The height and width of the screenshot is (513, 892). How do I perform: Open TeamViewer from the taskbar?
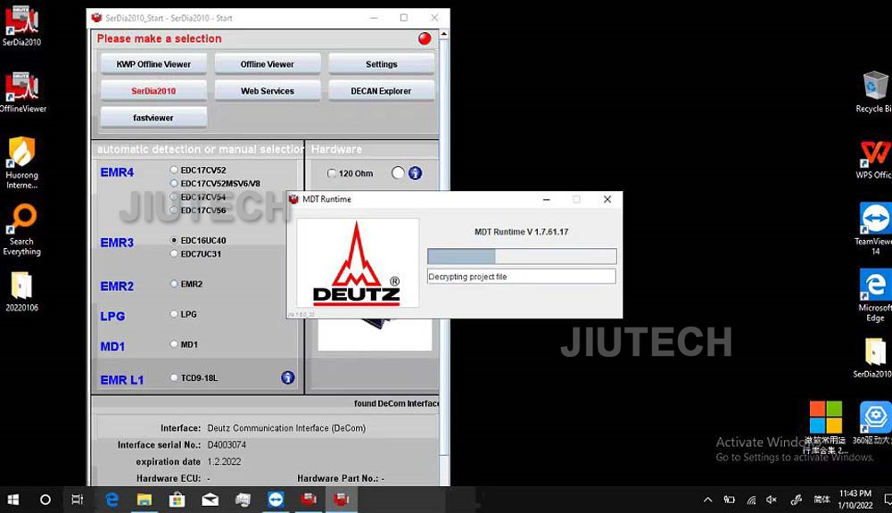click(276, 500)
